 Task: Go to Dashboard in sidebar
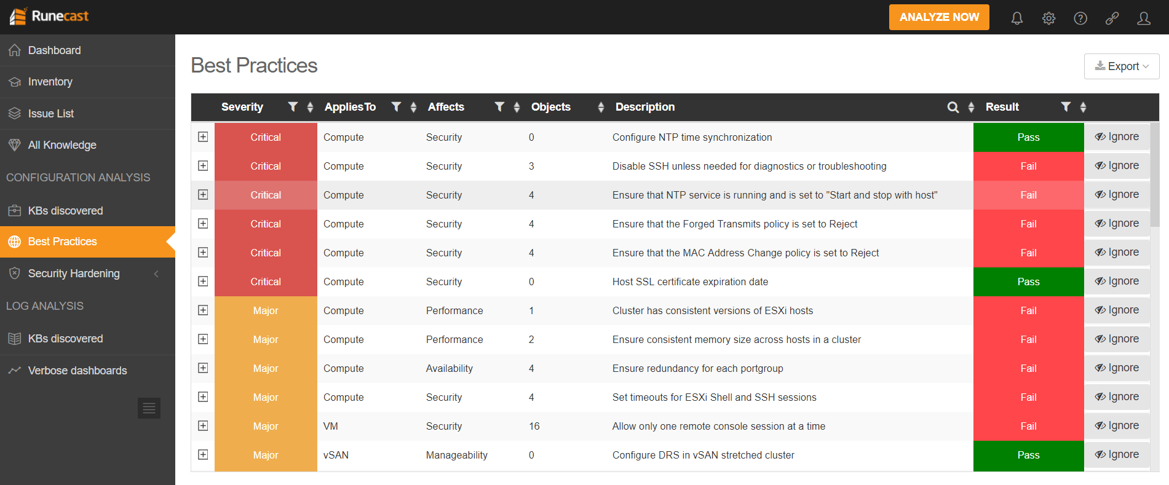pos(54,50)
